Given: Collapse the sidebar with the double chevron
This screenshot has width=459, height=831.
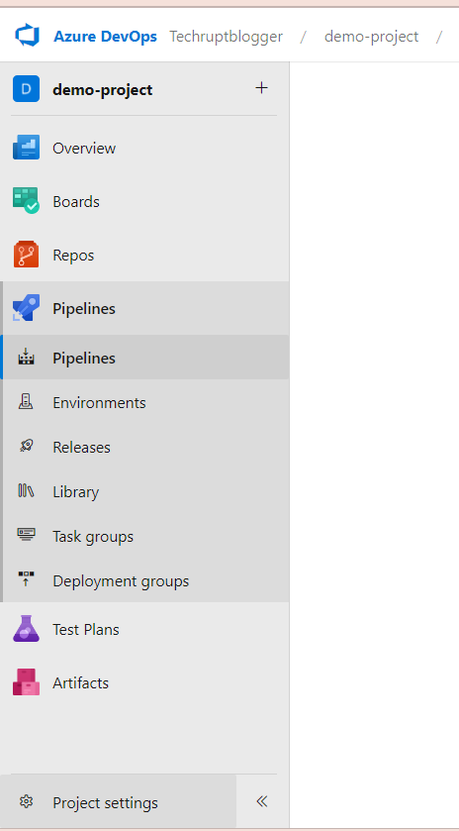Looking at the screenshot, I should tap(261, 801).
